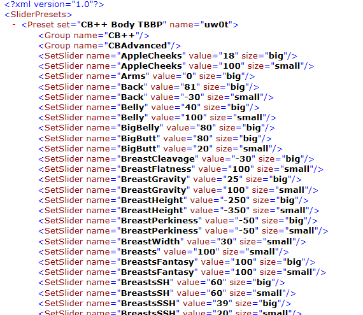Select the BigButt line with value 80

(x=155, y=139)
